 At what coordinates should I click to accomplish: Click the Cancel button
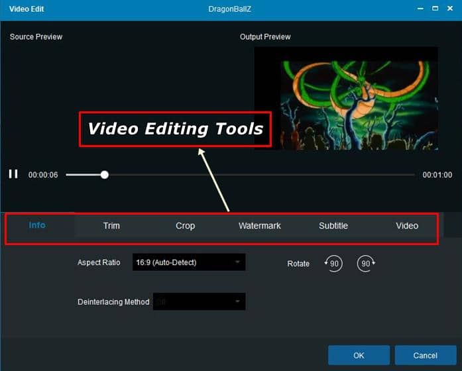coord(426,355)
